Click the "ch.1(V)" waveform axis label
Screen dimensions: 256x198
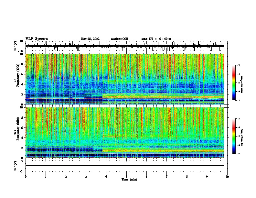point(16,46)
